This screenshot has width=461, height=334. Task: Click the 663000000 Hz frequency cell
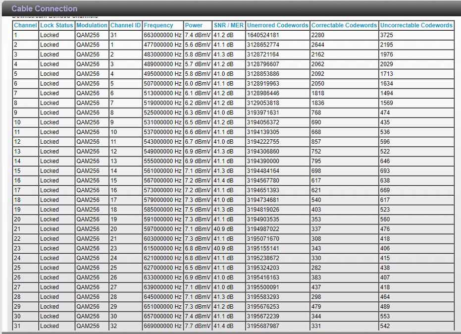(x=162, y=35)
